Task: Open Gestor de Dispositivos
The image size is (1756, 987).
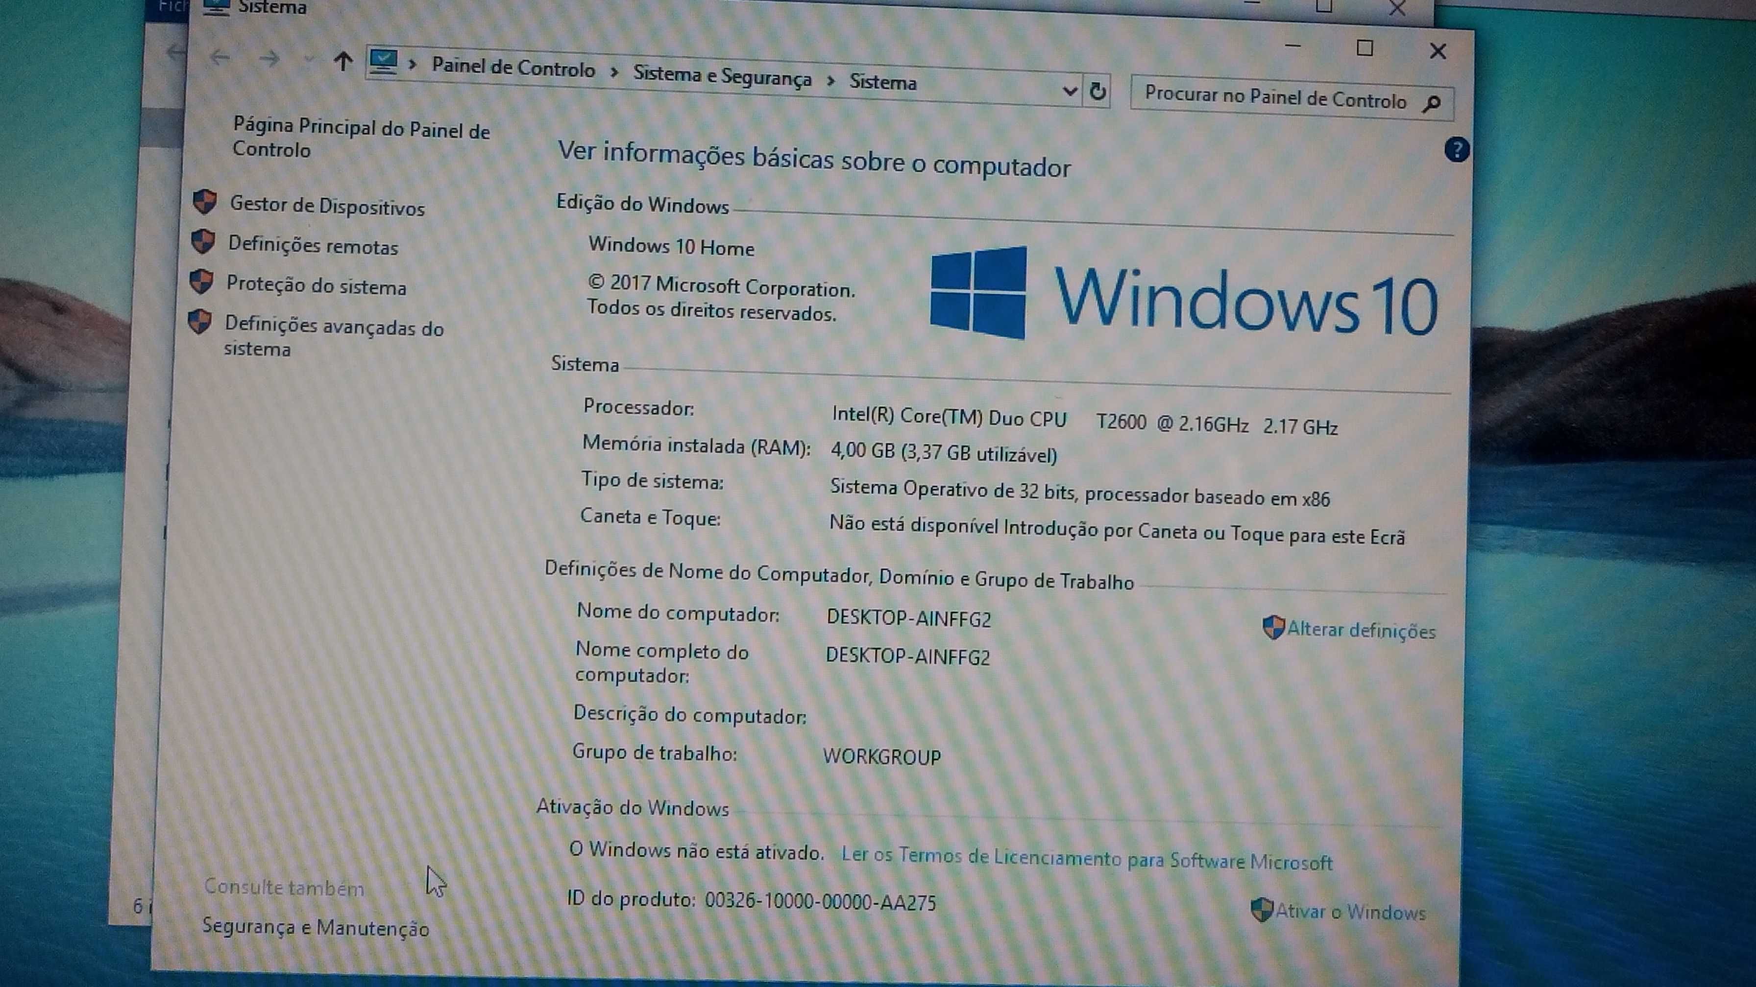Action: coord(327,207)
